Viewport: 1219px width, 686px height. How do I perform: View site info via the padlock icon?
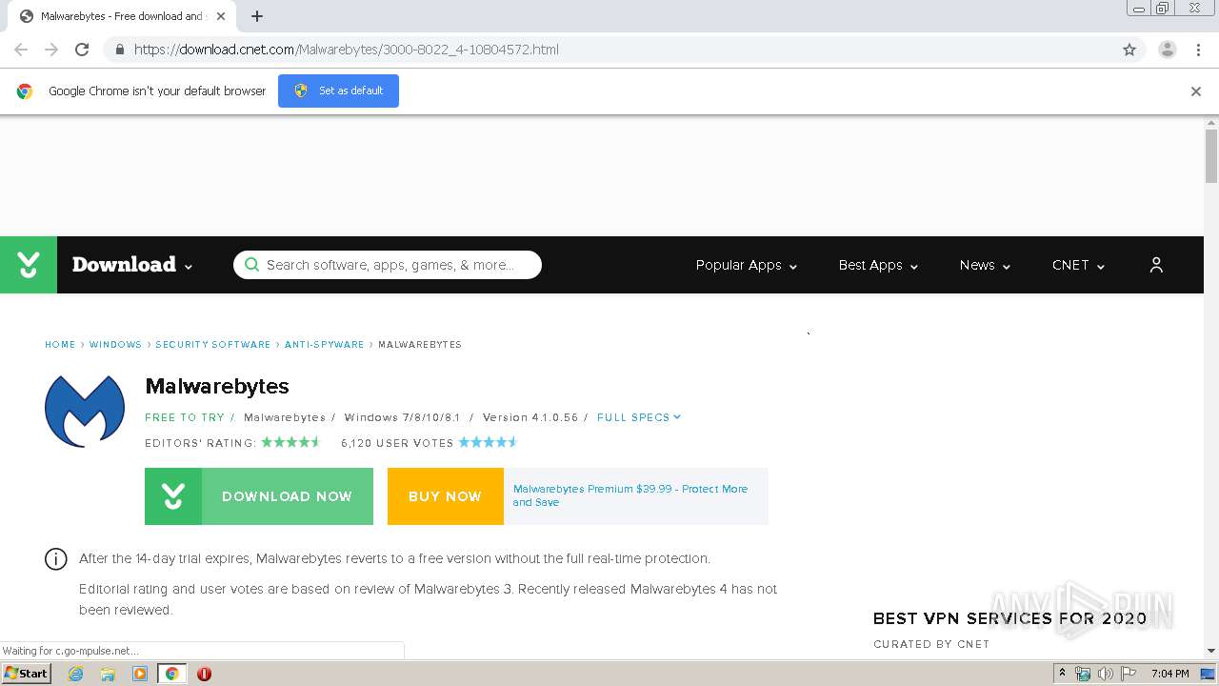119,50
